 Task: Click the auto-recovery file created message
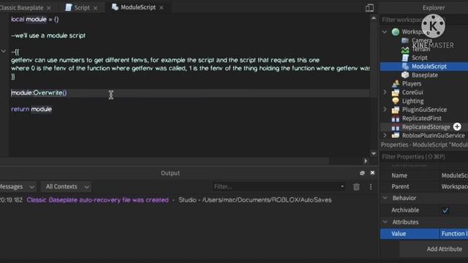97,200
